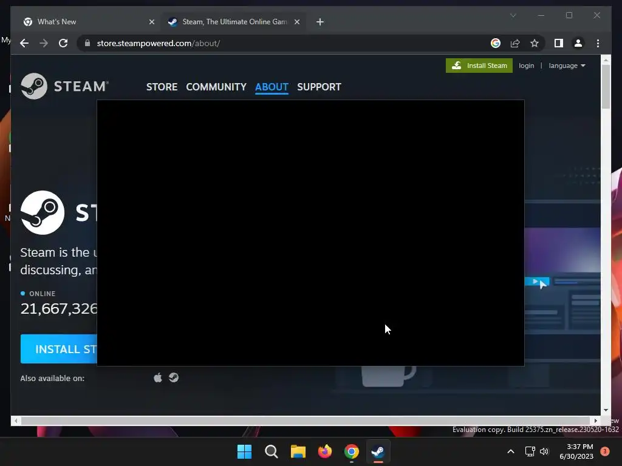622x466 pixels.
Task: Open the language dropdown
Action: click(567, 66)
